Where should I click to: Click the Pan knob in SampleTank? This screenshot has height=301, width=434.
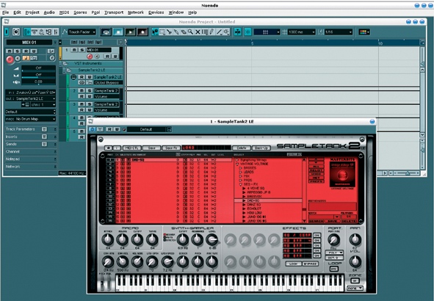(x=355, y=239)
